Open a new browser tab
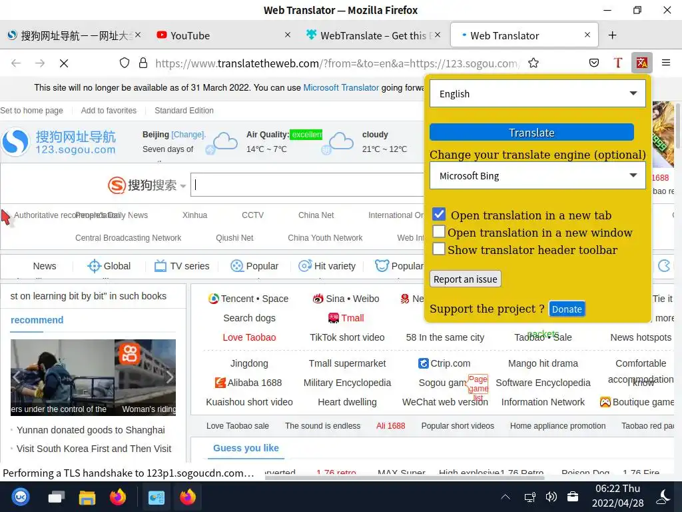Image resolution: width=682 pixels, height=512 pixels. tap(612, 35)
